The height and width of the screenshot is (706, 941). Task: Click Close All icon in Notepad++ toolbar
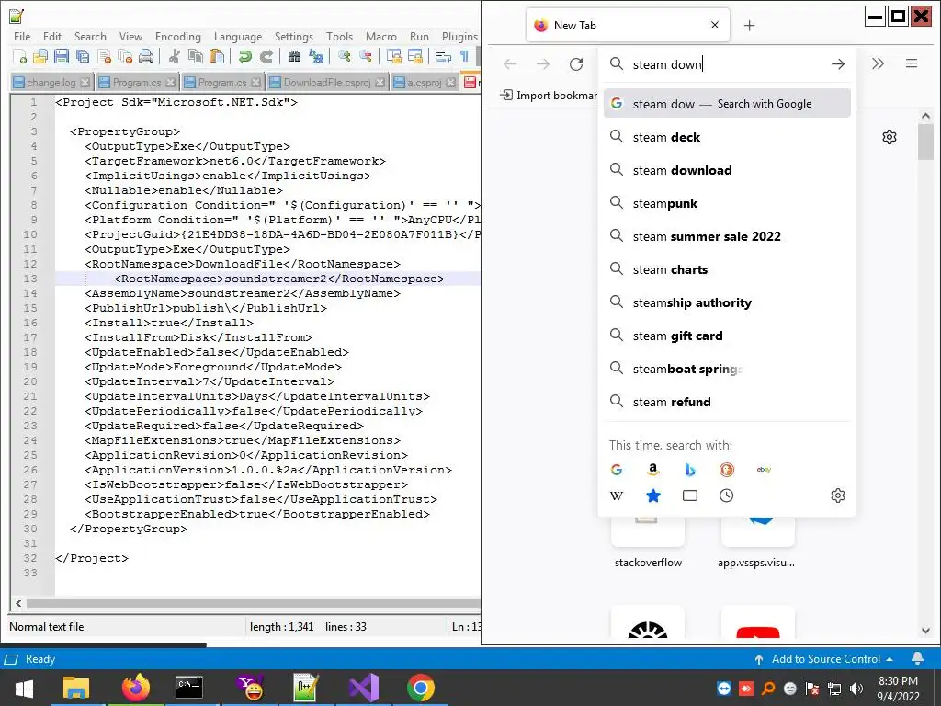tap(125, 56)
